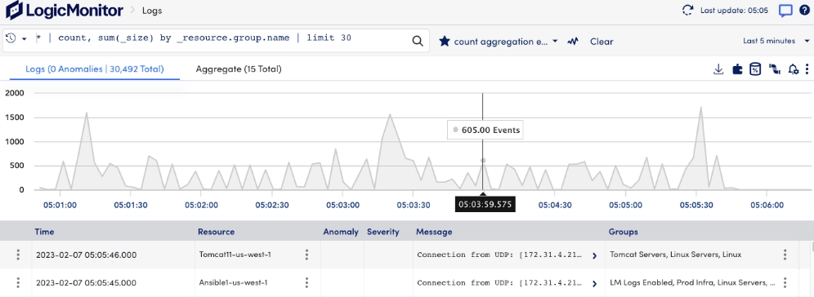
Task: Click the Clear button
Action: (602, 42)
